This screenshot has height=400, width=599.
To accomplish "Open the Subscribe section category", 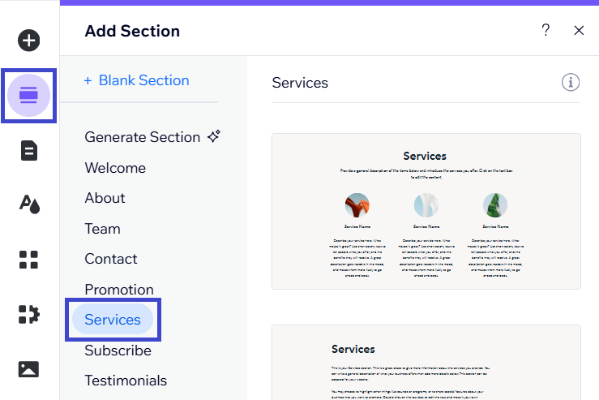I will pos(118,351).
